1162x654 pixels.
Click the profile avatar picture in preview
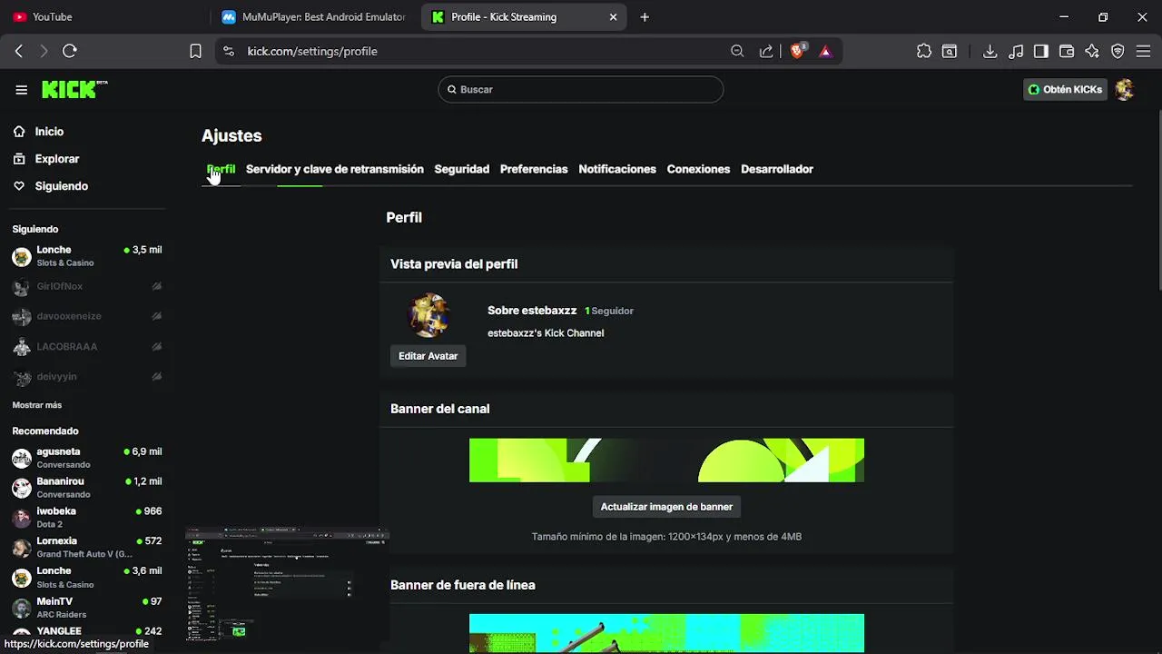tap(428, 315)
